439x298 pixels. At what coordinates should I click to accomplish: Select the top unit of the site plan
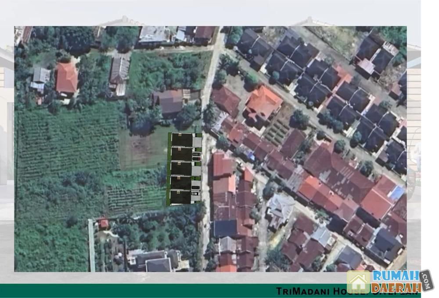click(x=182, y=140)
